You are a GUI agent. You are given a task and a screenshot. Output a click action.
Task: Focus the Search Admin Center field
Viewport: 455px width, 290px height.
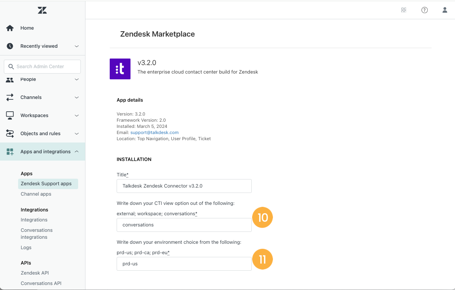(x=42, y=67)
